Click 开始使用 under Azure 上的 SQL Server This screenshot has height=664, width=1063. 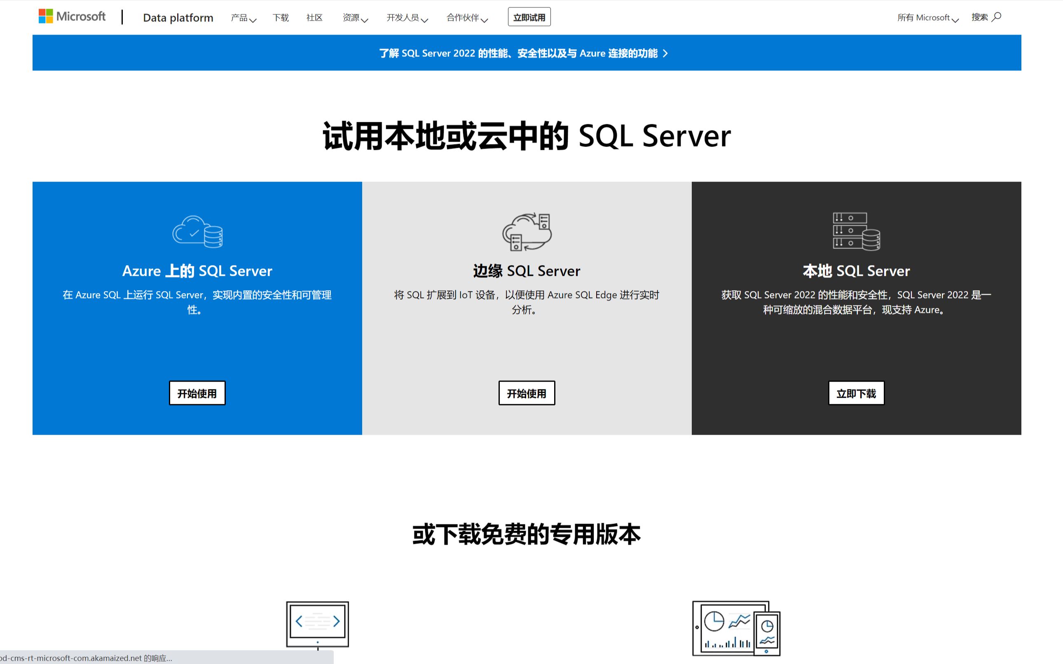pos(197,393)
